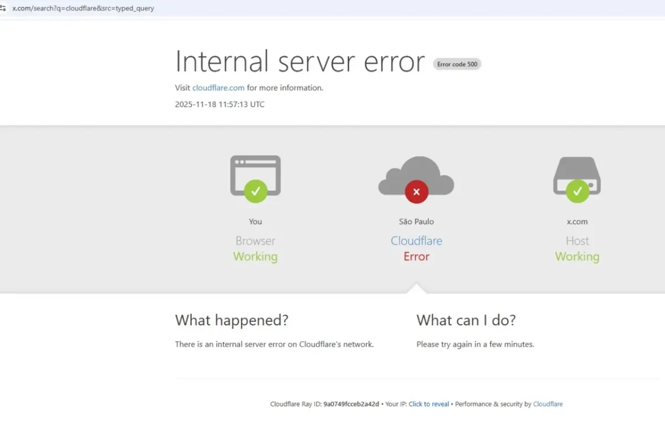Image resolution: width=665 pixels, height=448 pixels.
Task: Click the What happened? heading
Action: click(232, 320)
